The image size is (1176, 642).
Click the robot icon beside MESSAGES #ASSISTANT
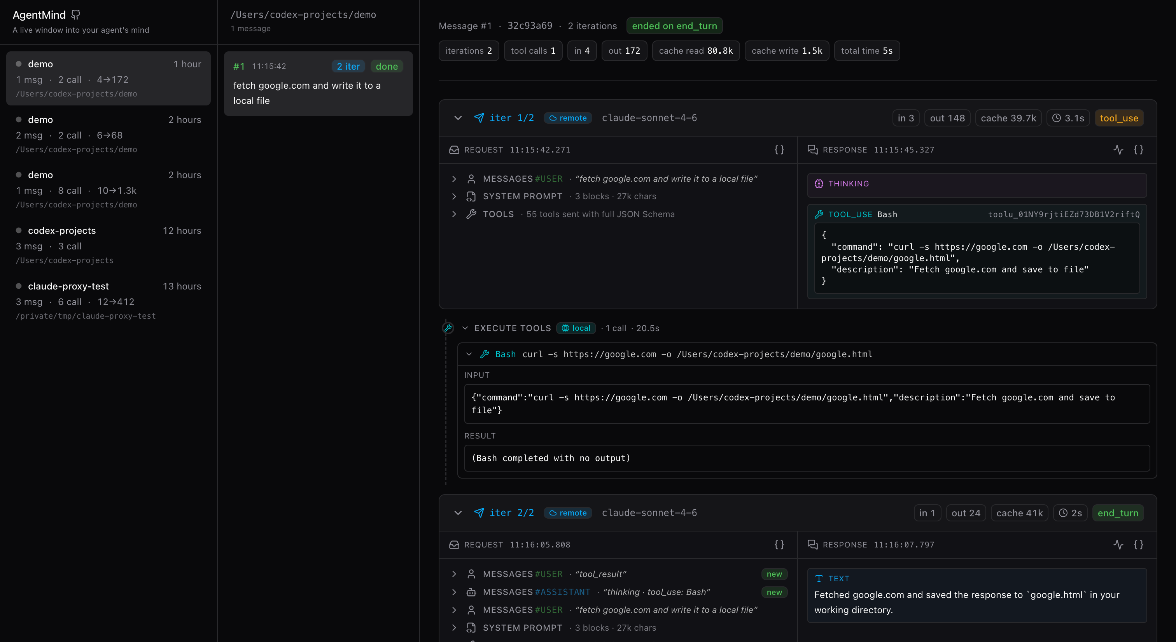tap(471, 592)
